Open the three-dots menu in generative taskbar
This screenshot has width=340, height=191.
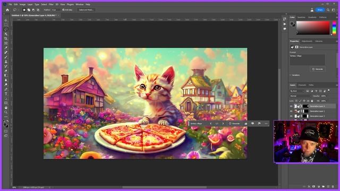point(266,124)
